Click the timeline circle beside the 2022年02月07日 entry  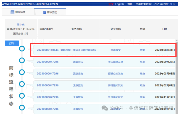22,84
